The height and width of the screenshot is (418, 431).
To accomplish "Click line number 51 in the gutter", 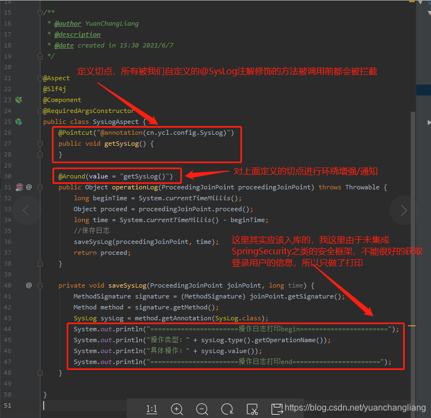I will pos(8,405).
